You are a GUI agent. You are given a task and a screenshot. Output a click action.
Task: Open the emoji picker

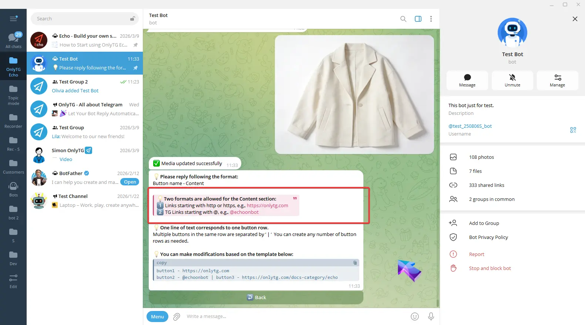coord(415,317)
